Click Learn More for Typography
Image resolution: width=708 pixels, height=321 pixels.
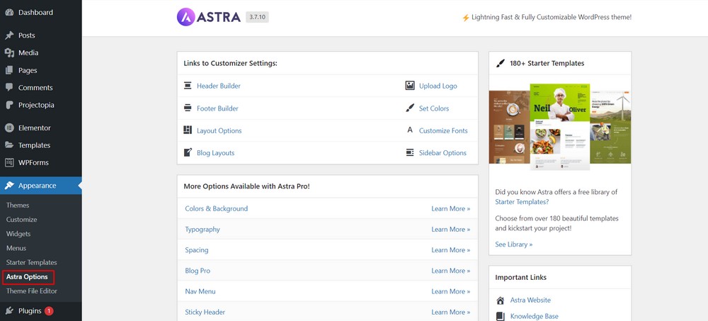click(450, 229)
